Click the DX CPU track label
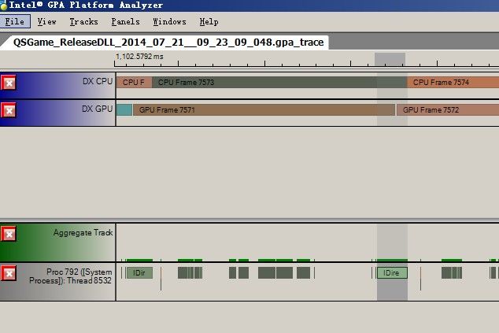The width and height of the screenshot is (499, 333). click(98, 82)
